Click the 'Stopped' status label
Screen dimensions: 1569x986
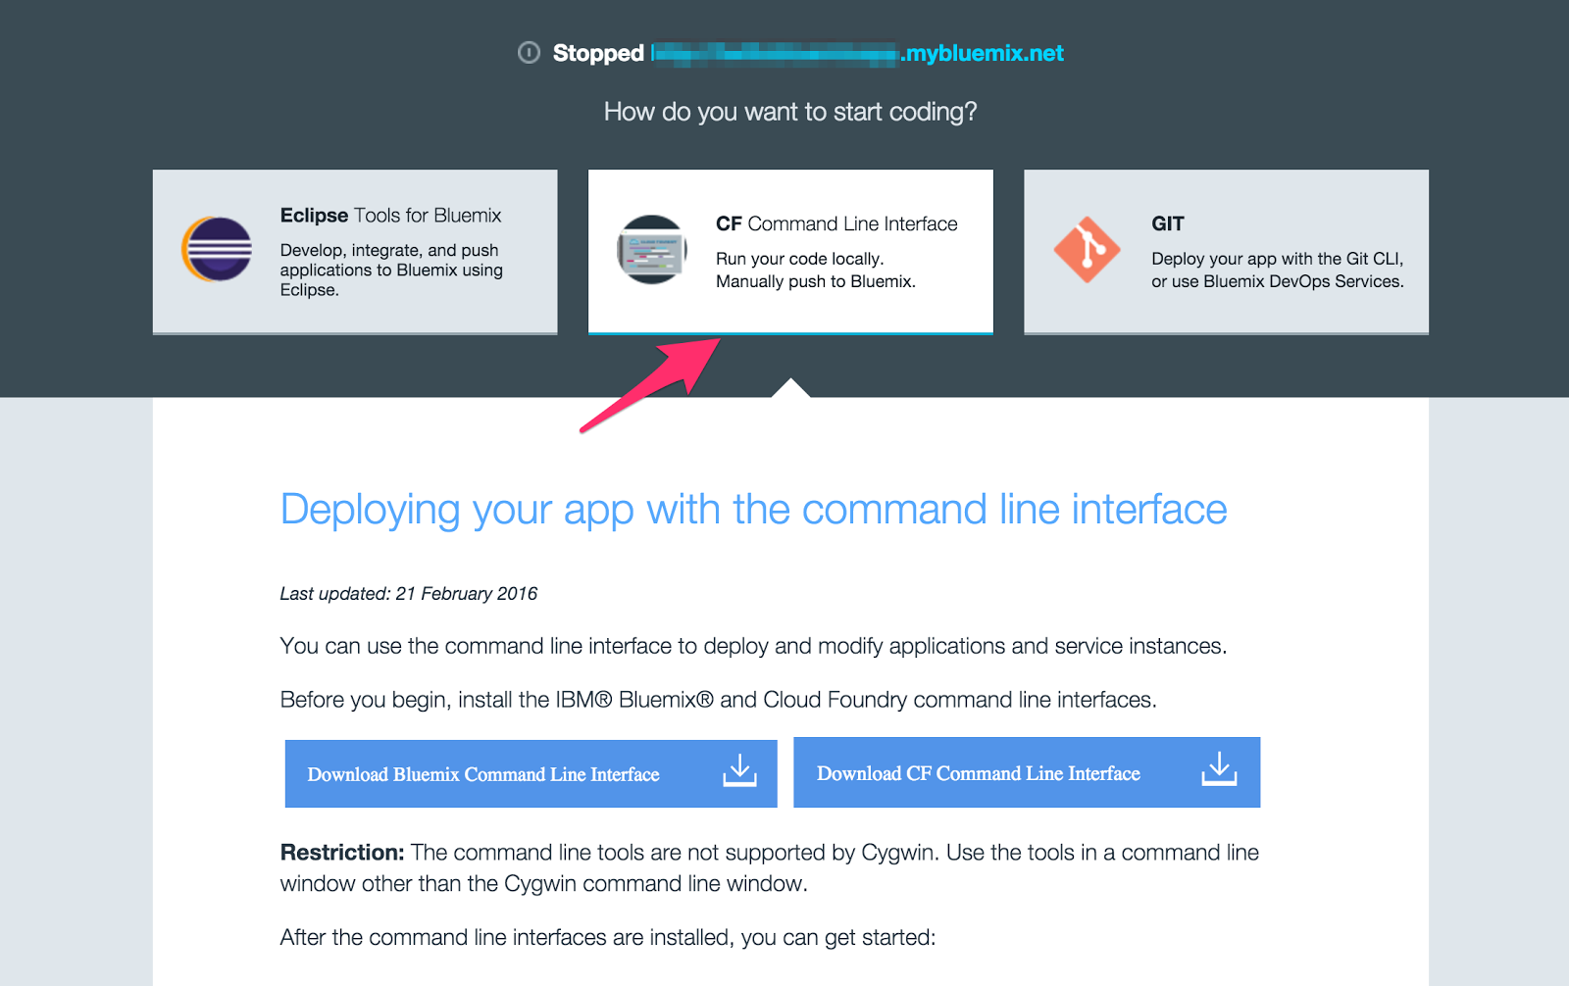pyautogui.click(x=598, y=53)
